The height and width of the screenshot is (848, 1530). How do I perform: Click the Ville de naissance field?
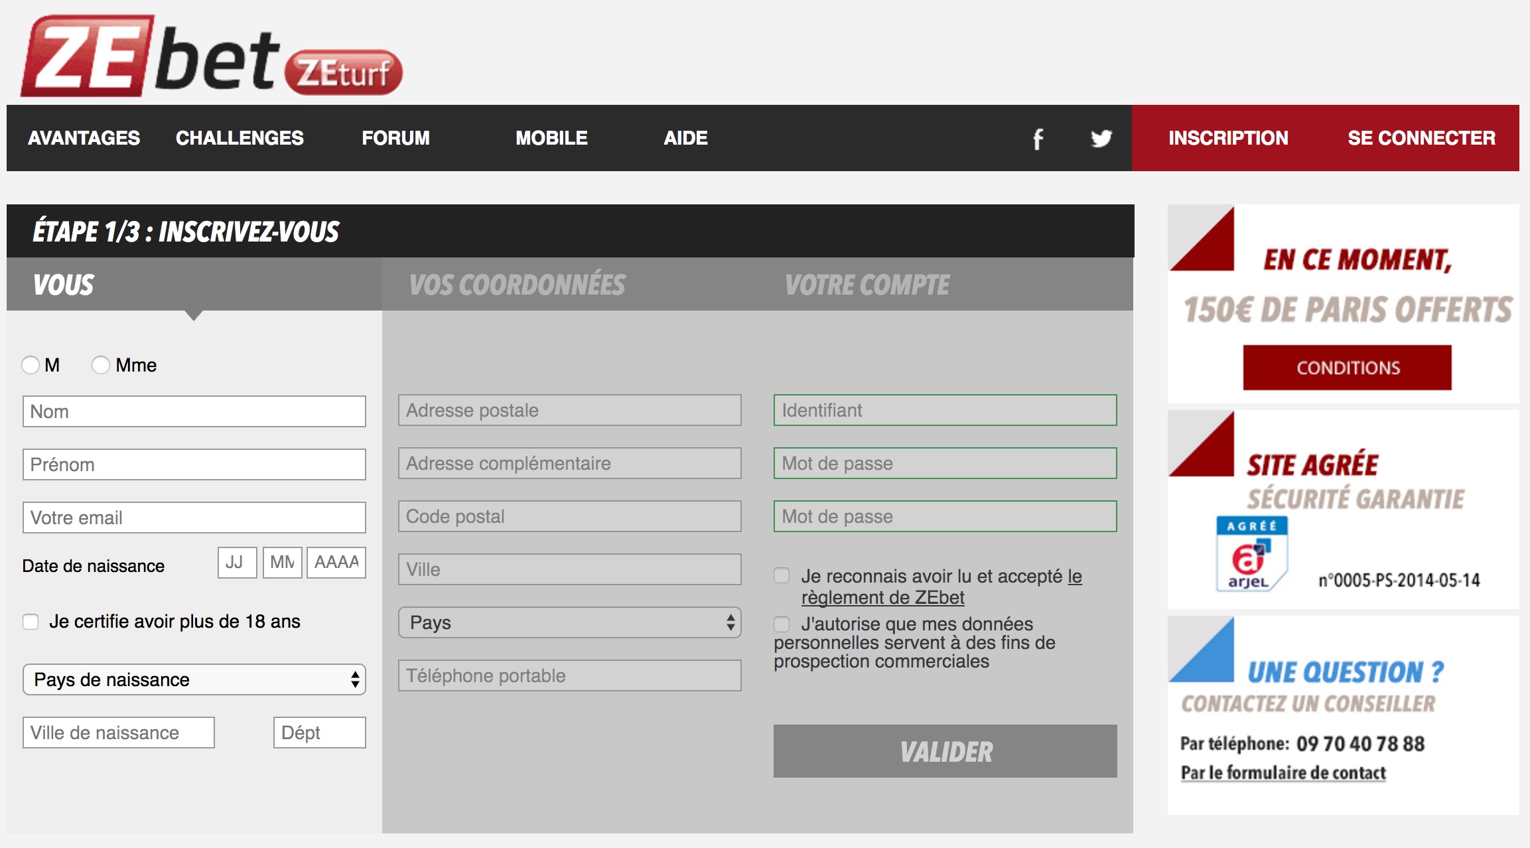point(119,733)
